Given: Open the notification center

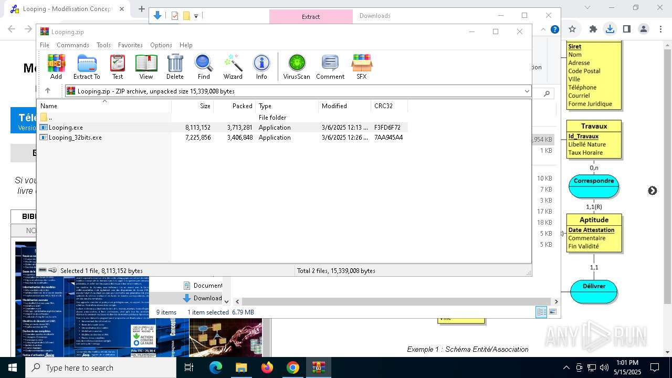Looking at the screenshot, I should [x=655, y=367].
